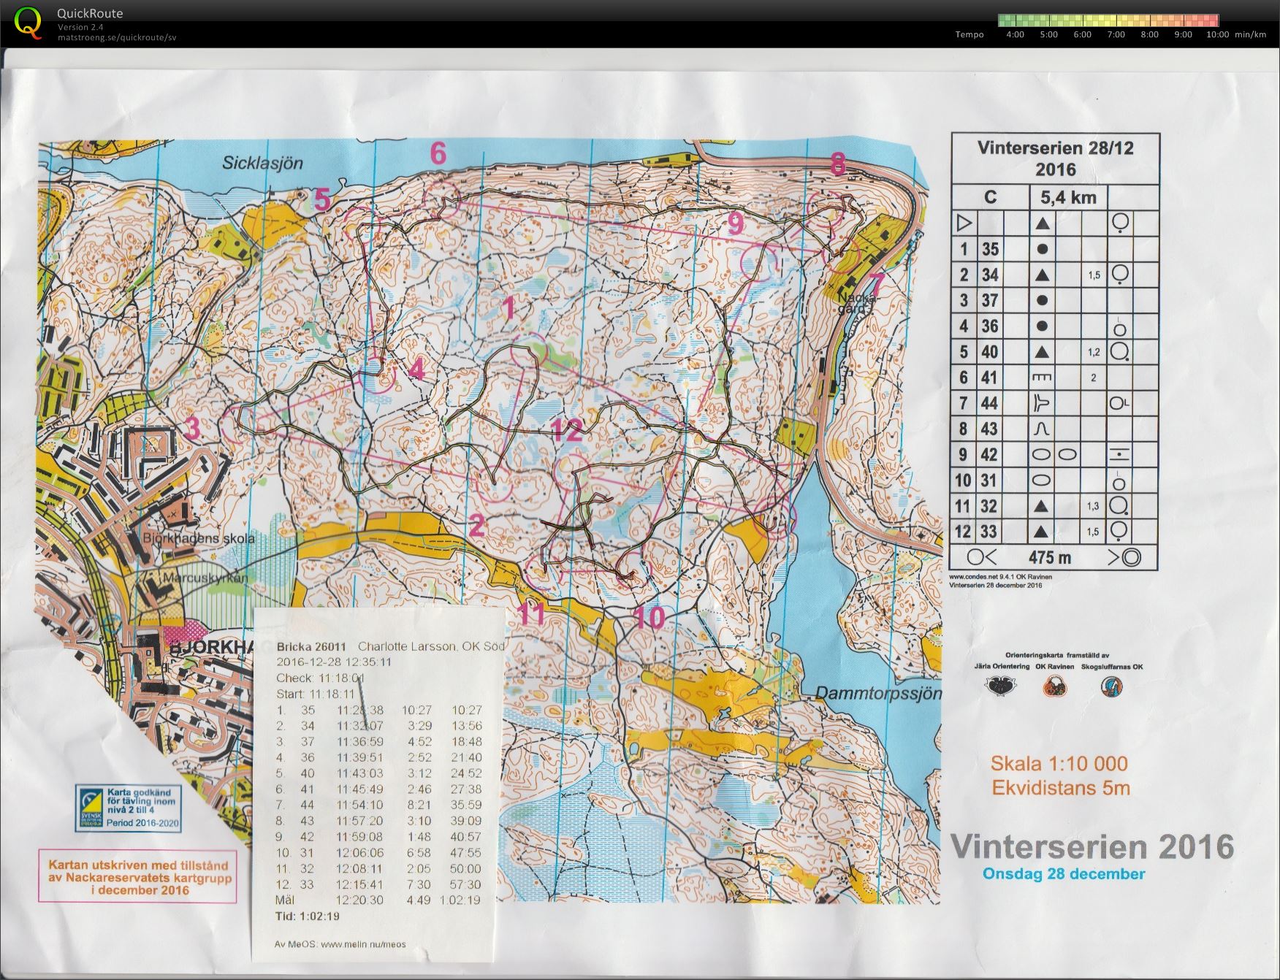Viewport: 1280px width, 980px height.
Task: Click the pink control number 12 on the map
Action: pyautogui.click(x=568, y=430)
